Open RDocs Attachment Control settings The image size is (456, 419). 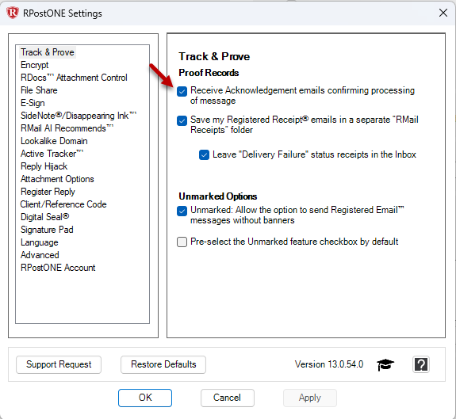coord(74,78)
